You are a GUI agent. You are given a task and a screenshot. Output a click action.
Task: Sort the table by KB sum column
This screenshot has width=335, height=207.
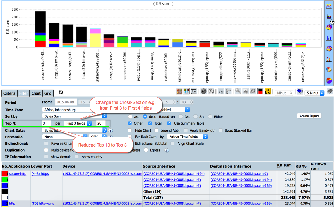point(284,165)
